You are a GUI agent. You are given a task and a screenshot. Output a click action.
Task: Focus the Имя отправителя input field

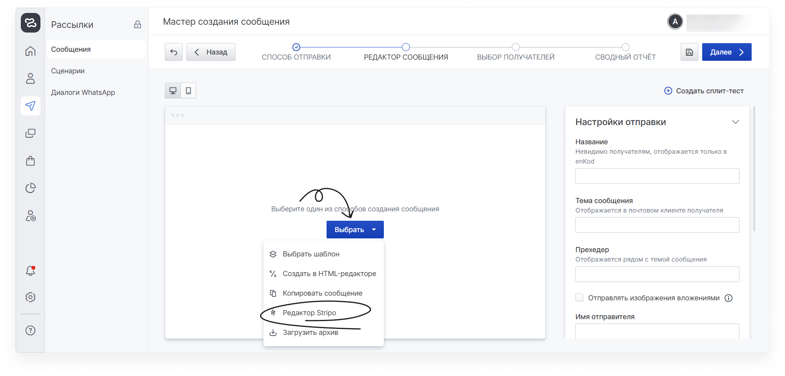click(x=657, y=331)
